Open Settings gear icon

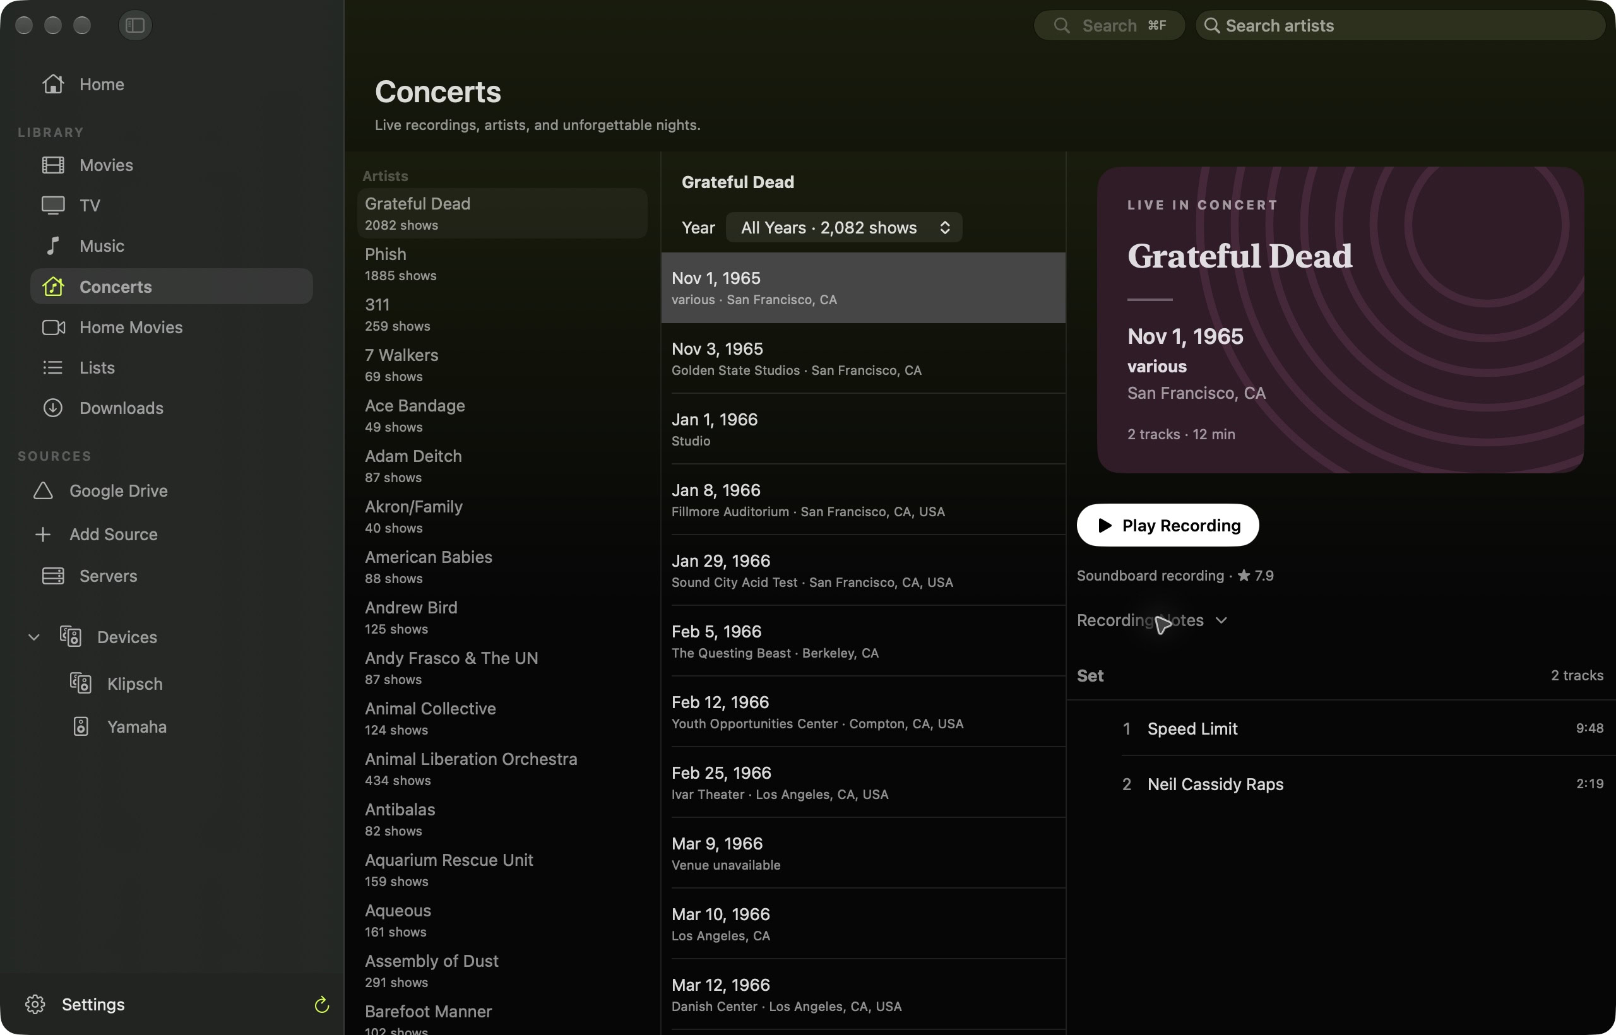[x=35, y=1003]
